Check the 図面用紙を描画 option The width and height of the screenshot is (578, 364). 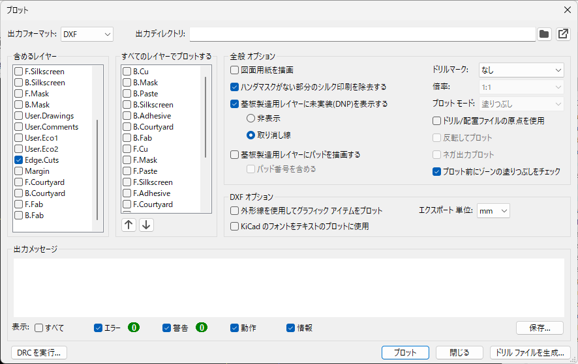pyautogui.click(x=235, y=70)
